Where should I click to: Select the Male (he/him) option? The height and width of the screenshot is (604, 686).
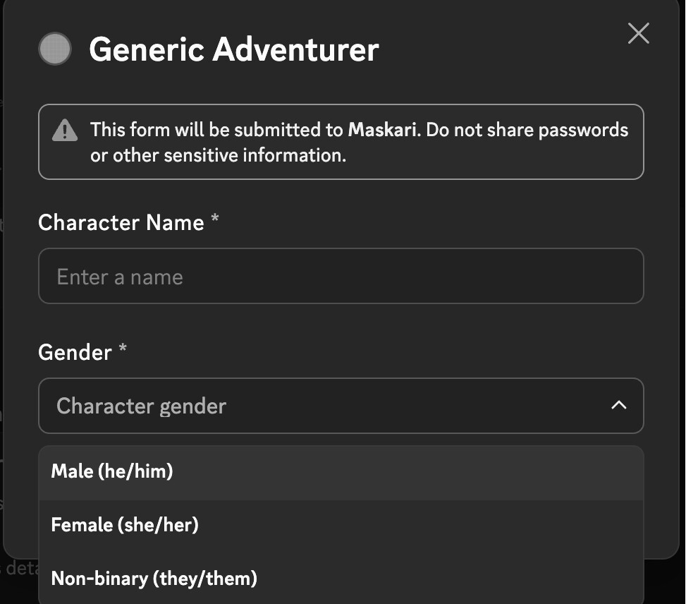(112, 471)
